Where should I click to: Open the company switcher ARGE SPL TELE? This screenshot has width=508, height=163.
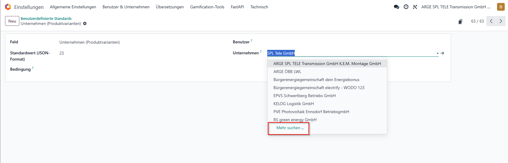tap(456, 7)
